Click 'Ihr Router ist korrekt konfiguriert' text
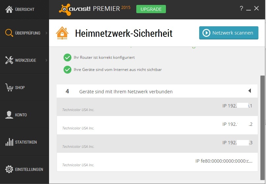 104,57
